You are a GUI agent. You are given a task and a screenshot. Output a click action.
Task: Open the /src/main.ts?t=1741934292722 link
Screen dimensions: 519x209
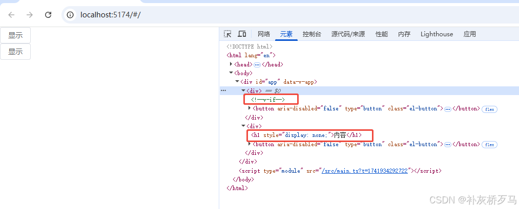point(365,171)
